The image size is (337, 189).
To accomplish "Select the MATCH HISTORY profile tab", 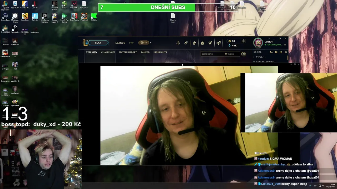I will (128, 52).
